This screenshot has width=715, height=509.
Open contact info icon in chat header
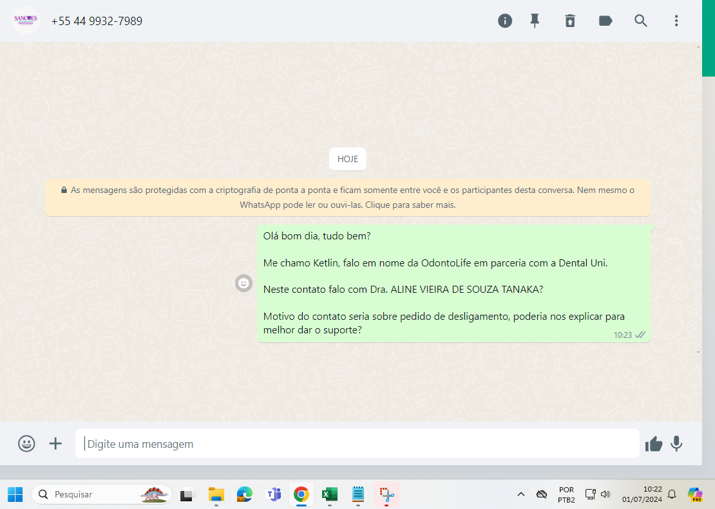[x=505, y=21]
